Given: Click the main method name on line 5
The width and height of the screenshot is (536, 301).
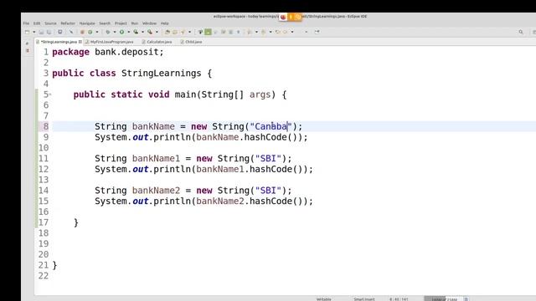Looking at the screenshot, I should [185, 94].
